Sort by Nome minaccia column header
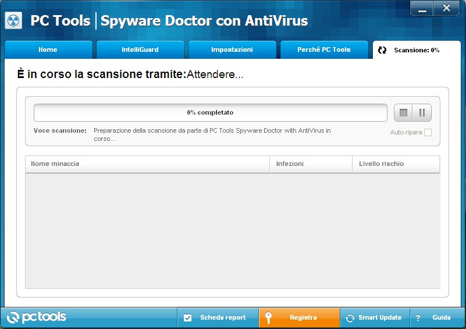 tap(147, 164)
